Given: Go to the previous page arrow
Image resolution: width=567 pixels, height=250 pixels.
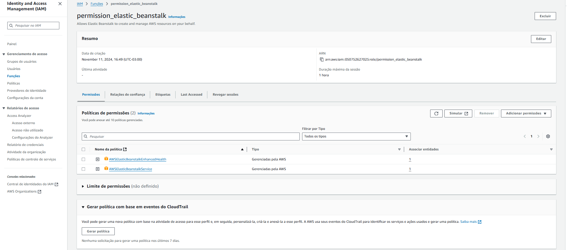Looking at the screenshot, I should click(525, 136).
